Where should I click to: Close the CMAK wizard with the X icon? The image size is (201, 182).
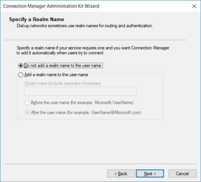[194, 6]
